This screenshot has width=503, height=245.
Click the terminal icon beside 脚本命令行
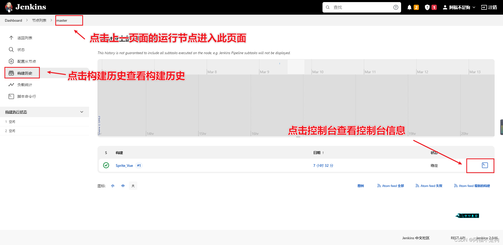point(11,96)
